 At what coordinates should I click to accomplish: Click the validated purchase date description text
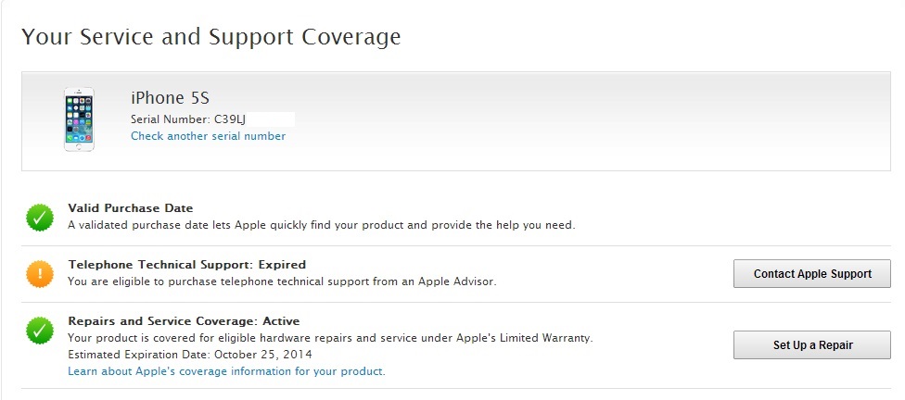[321, 225]
